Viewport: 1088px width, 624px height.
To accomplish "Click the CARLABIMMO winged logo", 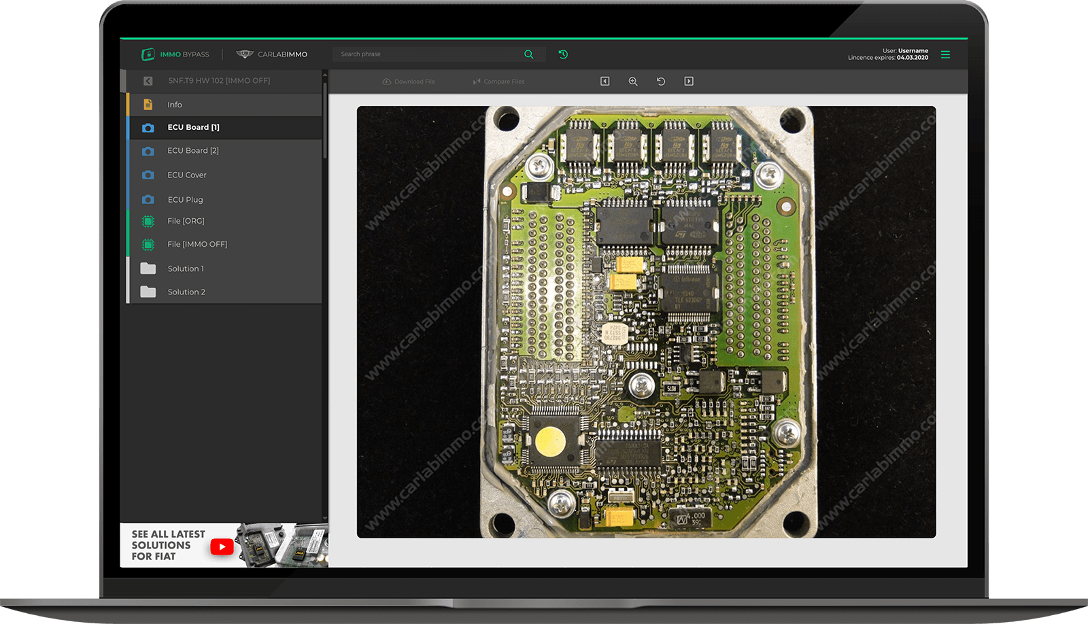I will click(x=245, y=54).
